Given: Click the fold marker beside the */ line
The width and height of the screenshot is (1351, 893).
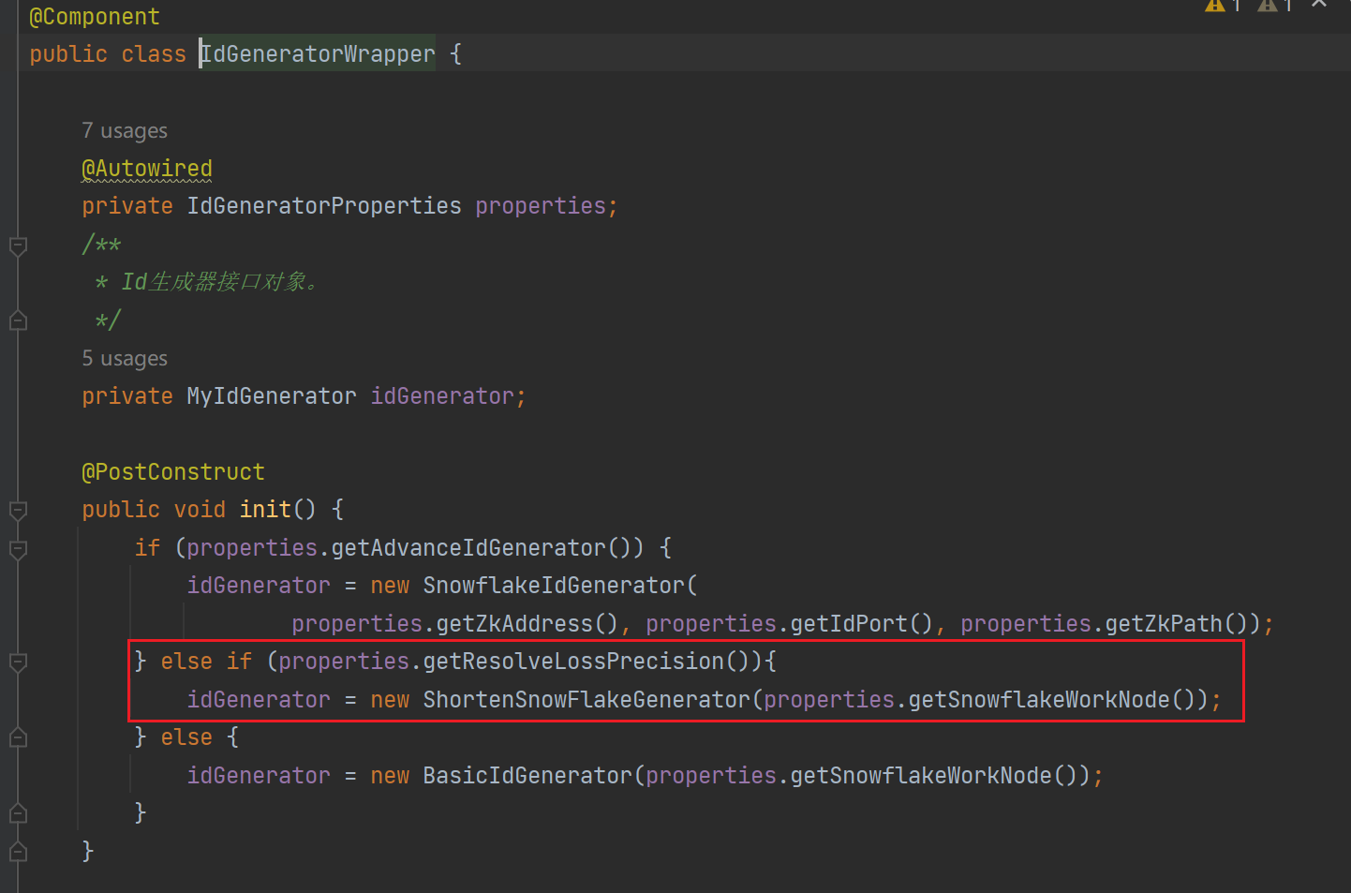Looking at the screenshot, I should coord(18,320).
